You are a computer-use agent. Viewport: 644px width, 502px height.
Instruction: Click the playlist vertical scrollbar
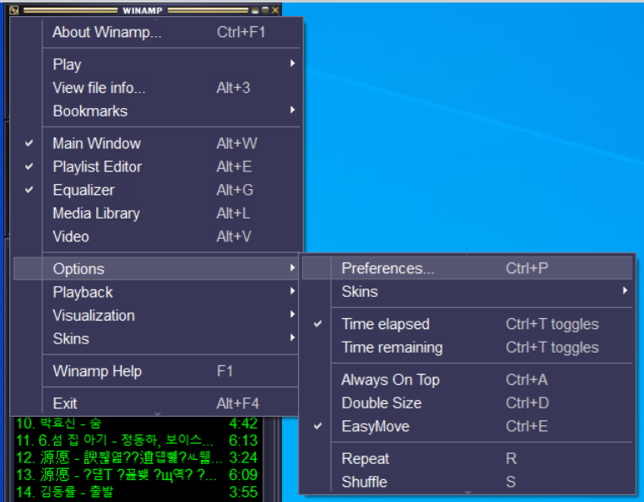point(270,459)
